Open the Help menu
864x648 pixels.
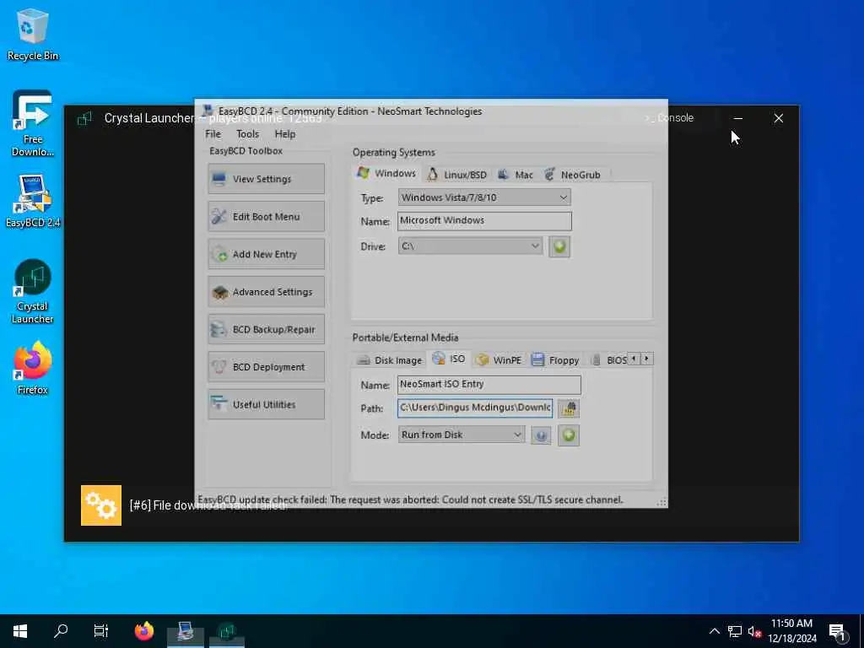[x=285, y=134]
